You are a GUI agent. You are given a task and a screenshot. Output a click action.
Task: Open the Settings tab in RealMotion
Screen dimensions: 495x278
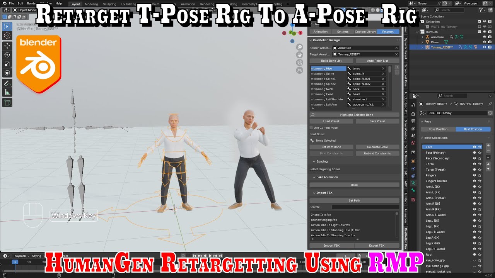(x=343, y=32)
